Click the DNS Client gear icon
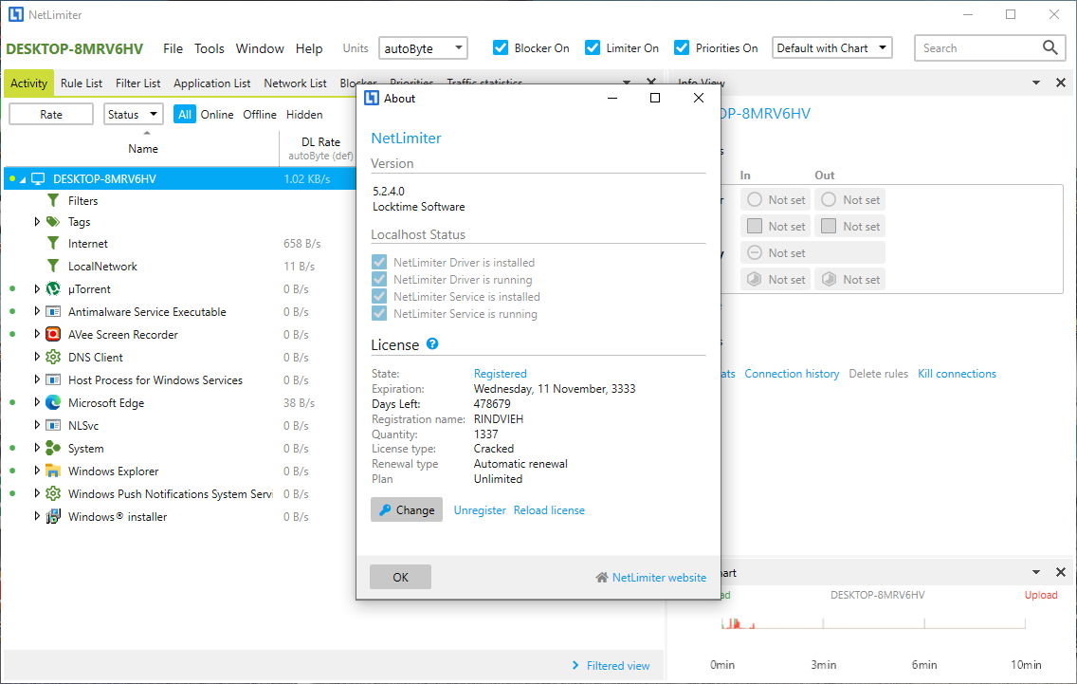The width and height of the screenshot is (1077, 684). click(x=53, y=357)
